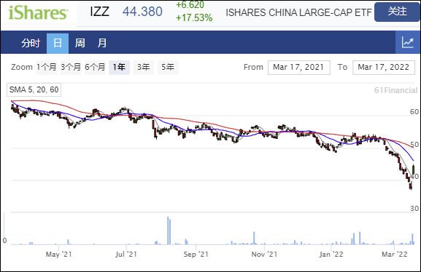Switch to 分时 intraday tab

31,43
